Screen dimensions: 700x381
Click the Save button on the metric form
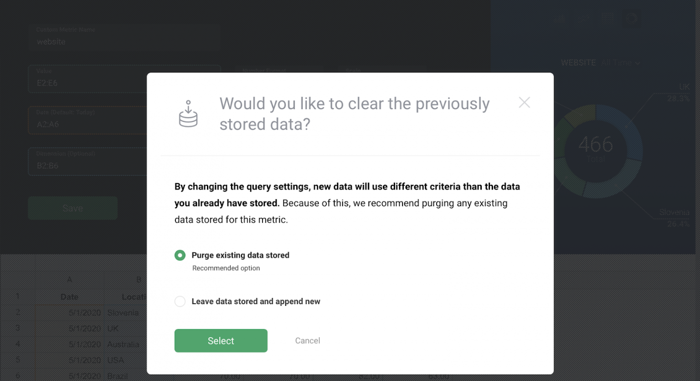pos(72,208)
